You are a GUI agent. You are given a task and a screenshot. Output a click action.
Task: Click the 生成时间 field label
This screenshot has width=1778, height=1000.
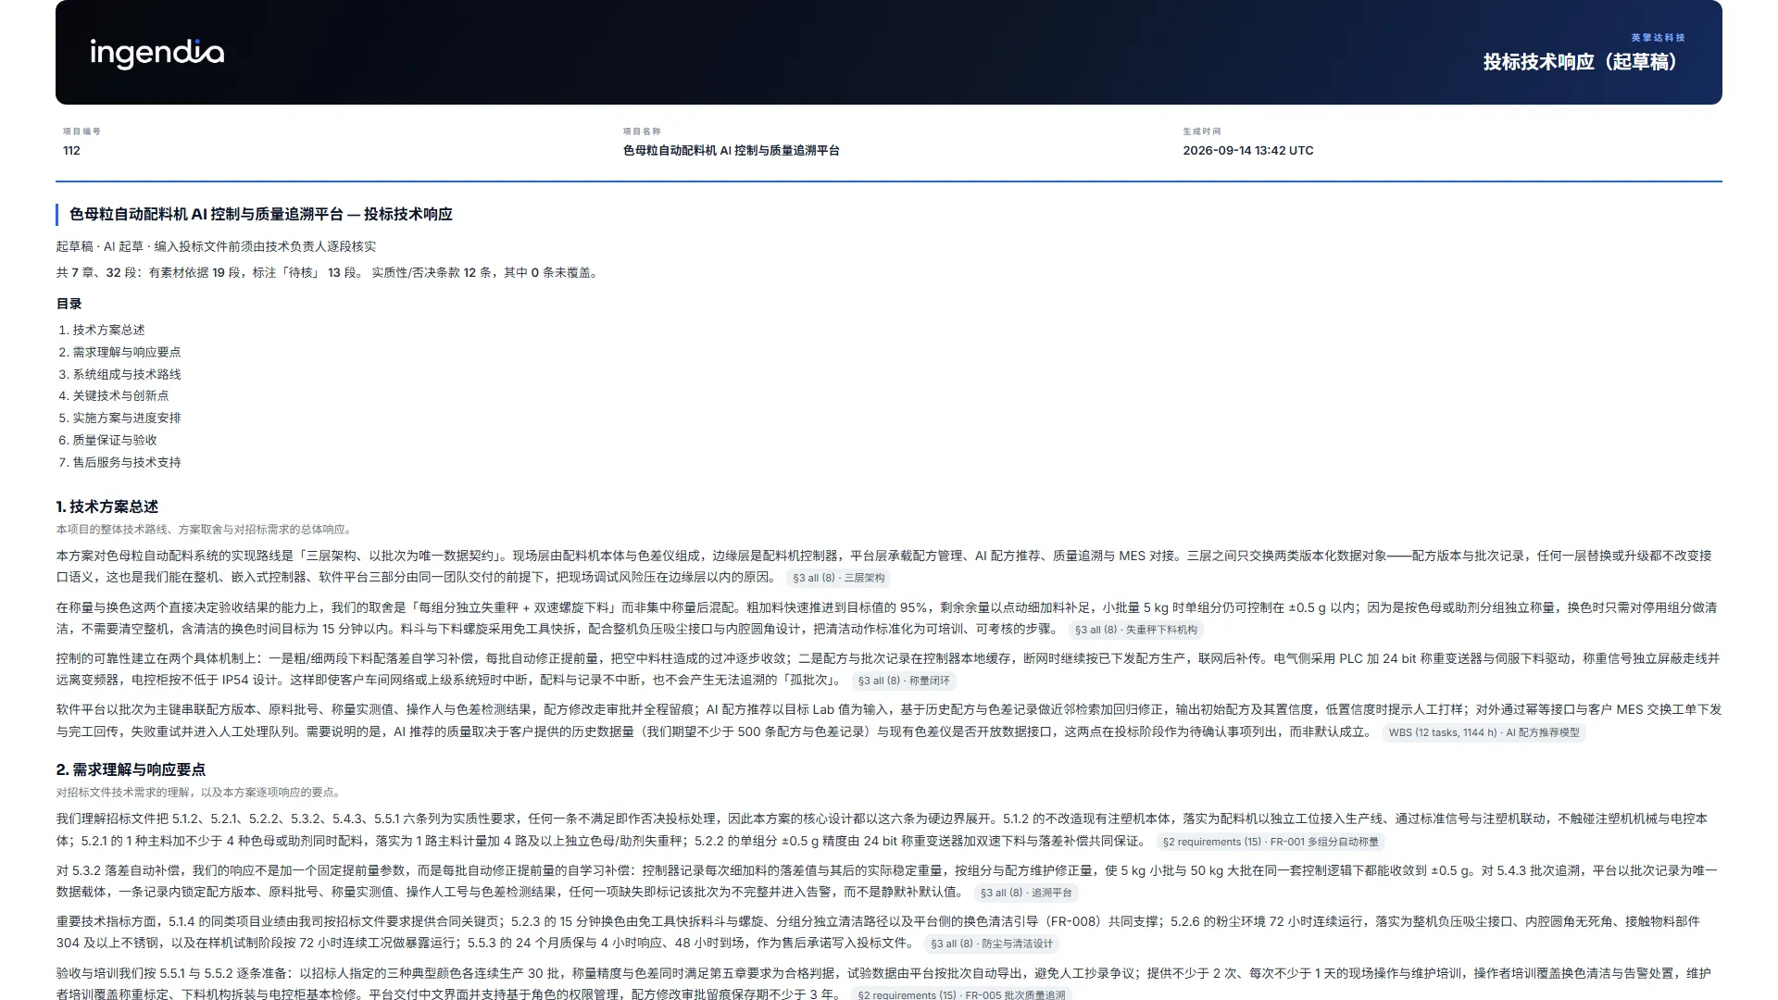click(1202, 131)
